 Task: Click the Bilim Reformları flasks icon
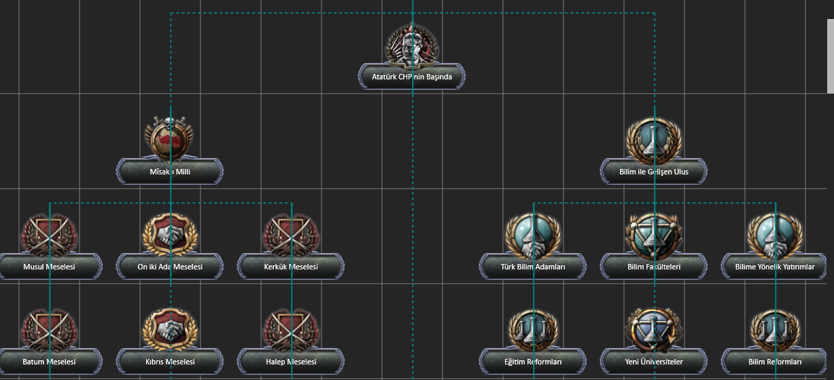(775, 329)
